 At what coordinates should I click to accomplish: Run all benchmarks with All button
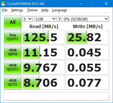13,22
